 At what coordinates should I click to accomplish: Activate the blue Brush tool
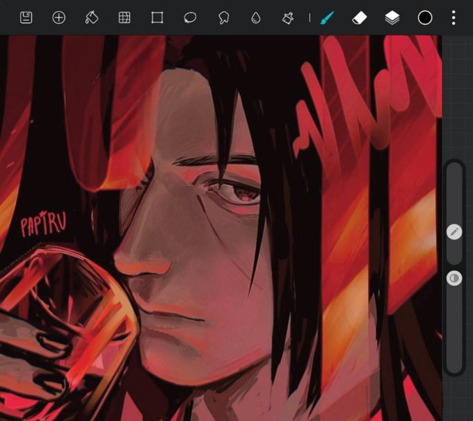pyautogui.click(x=327, y=18)
